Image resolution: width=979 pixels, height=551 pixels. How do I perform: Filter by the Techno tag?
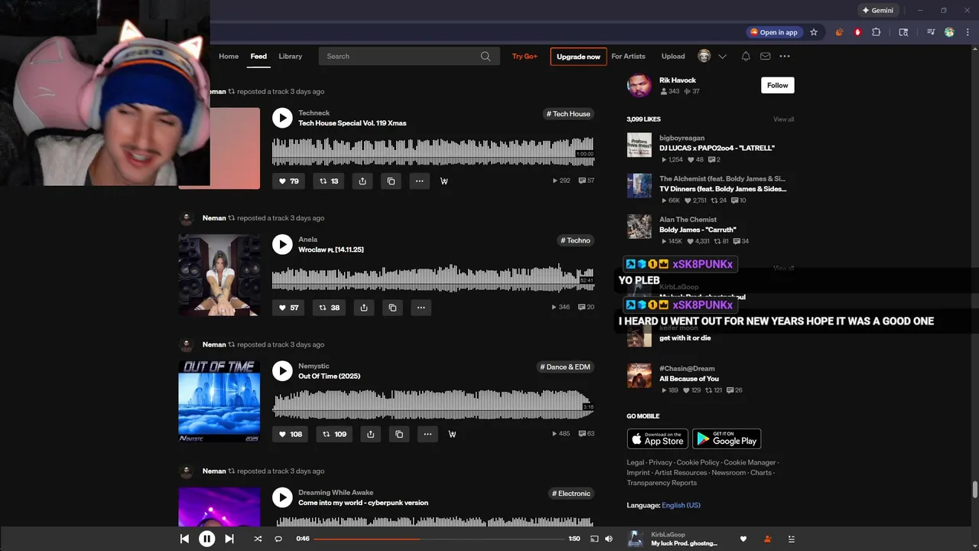pos(575,240)
